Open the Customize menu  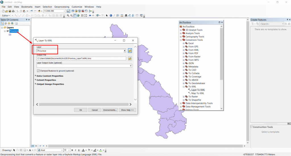(x=77, y=7)
